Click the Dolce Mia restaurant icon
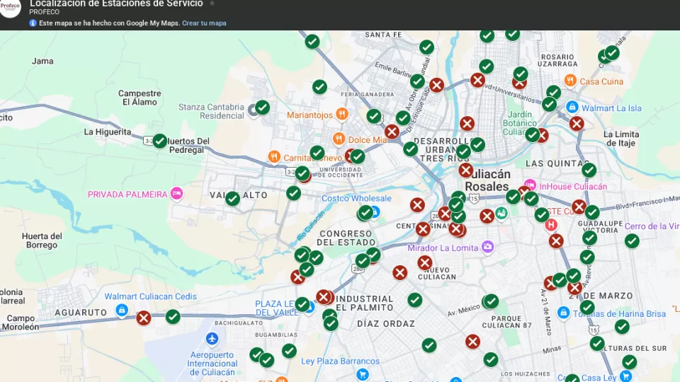This screenshot has width=680, height=382. click(339, 139)
